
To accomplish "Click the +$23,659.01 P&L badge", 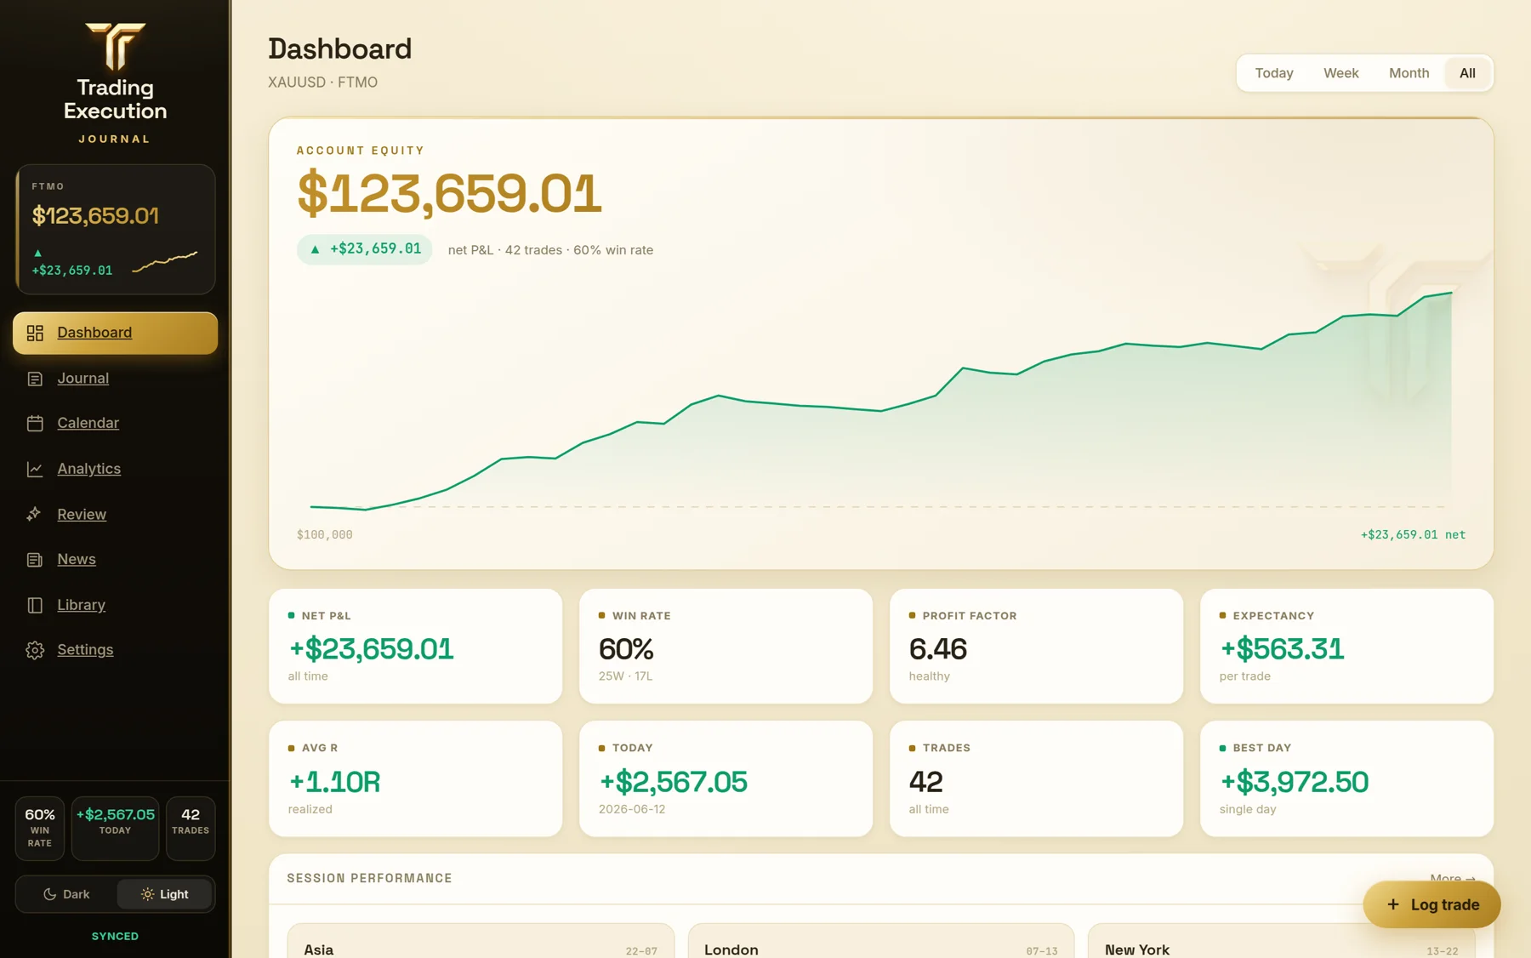I will [x=365, y=249].
